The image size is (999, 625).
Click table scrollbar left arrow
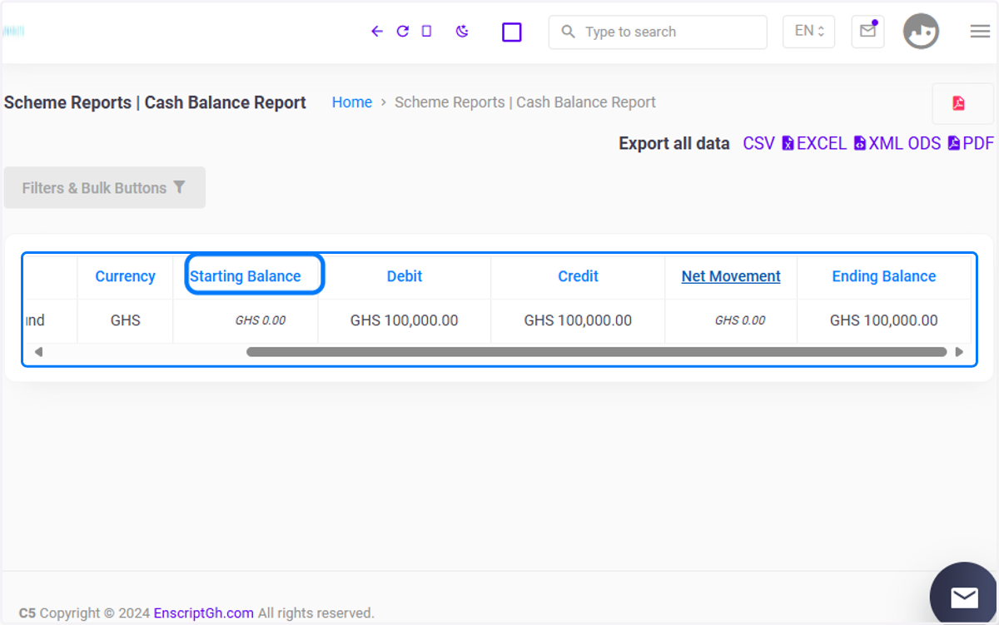[x=37, y=352]
